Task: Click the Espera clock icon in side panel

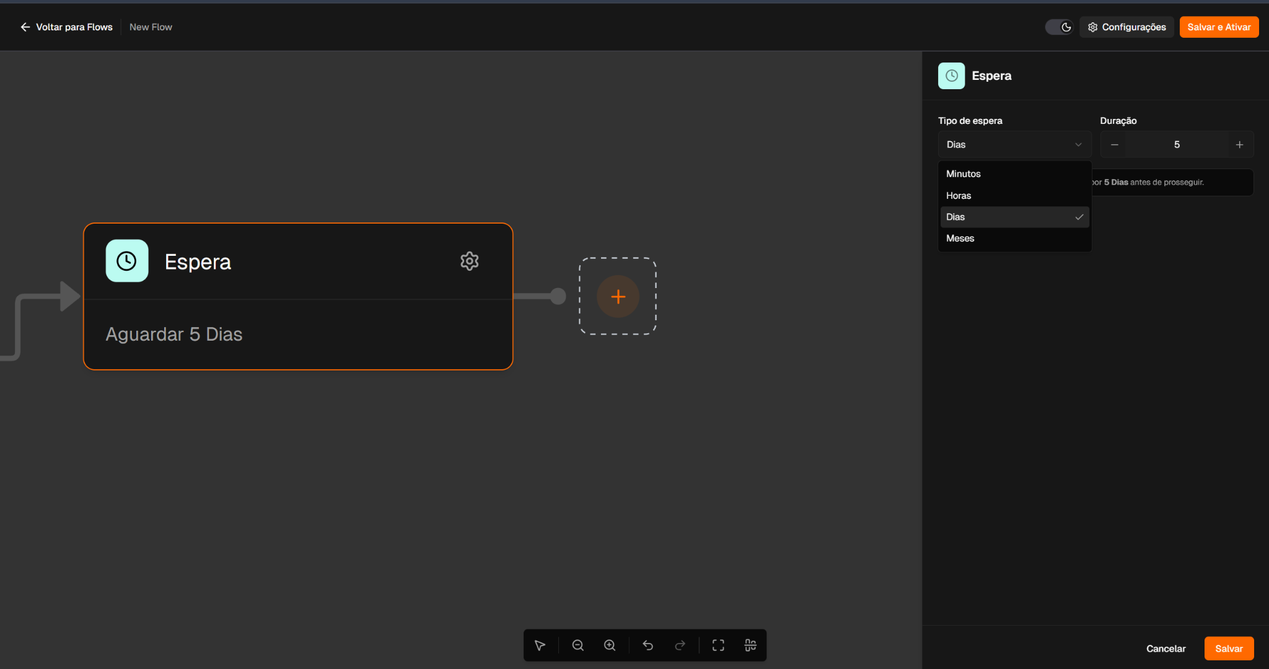Action: coord(951,76)
